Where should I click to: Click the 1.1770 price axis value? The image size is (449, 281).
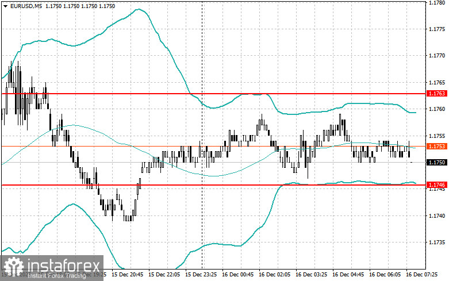437,56
